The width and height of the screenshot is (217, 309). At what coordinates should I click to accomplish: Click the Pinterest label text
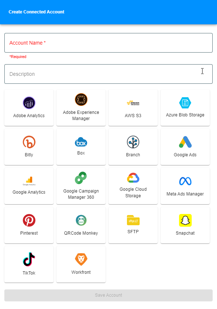[29, 233]
